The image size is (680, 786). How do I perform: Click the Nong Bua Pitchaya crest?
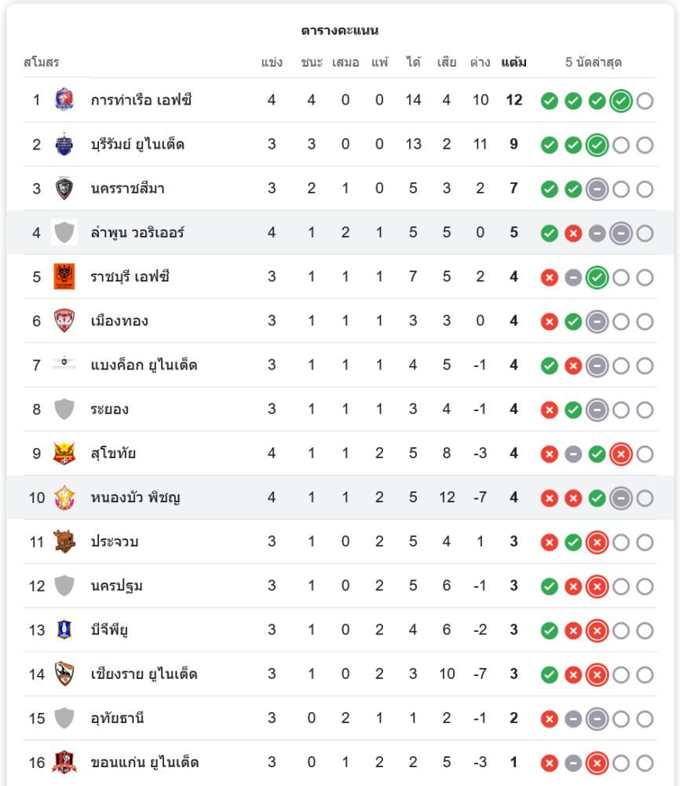click(x=64, y=498)
